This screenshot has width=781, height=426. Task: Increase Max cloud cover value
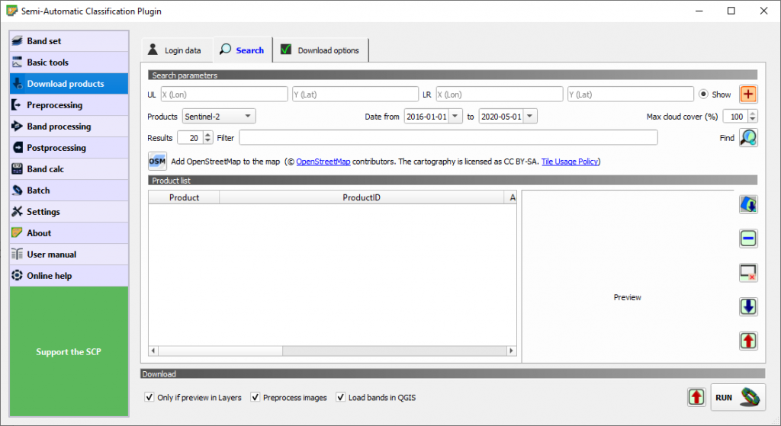point(753,113)
